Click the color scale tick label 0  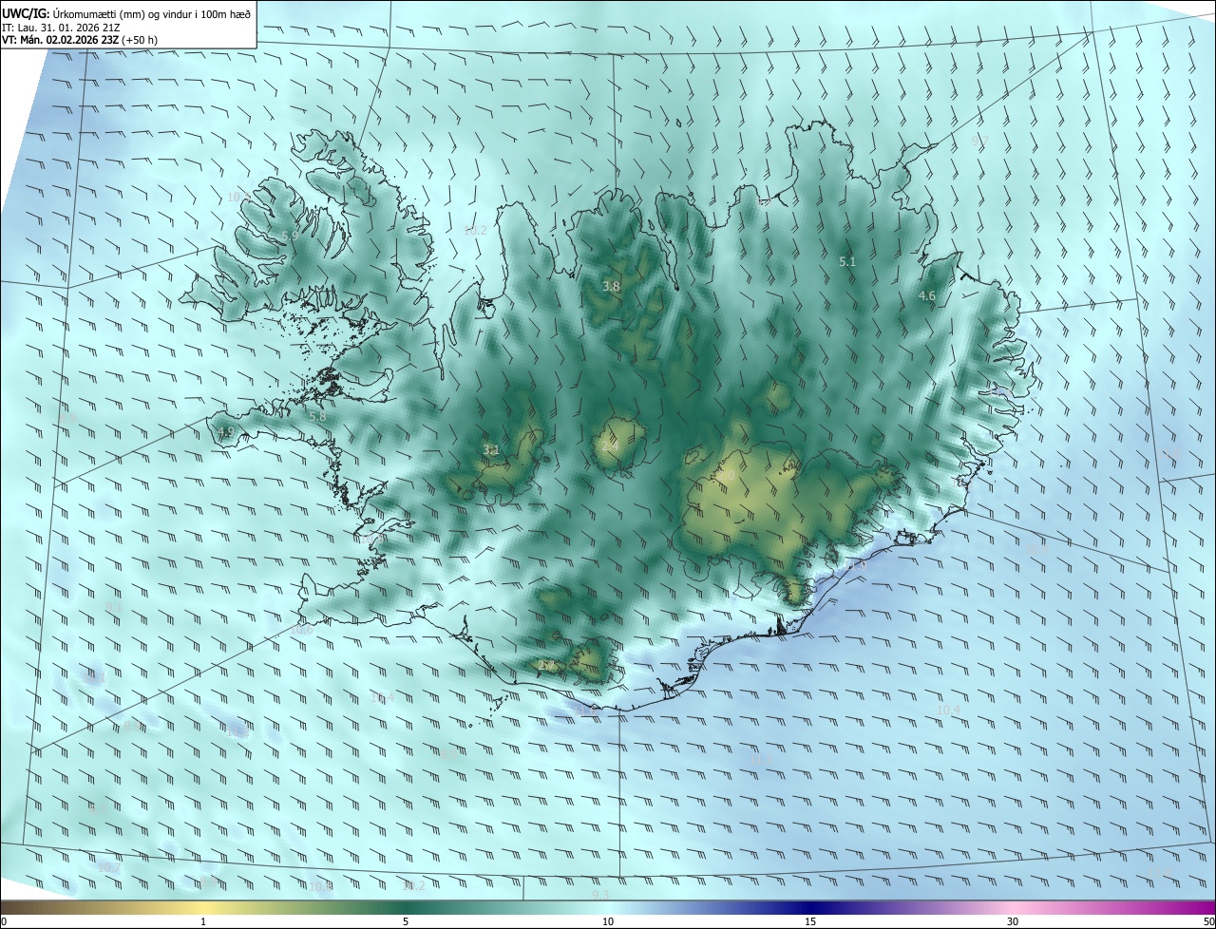tap(4, 921)
